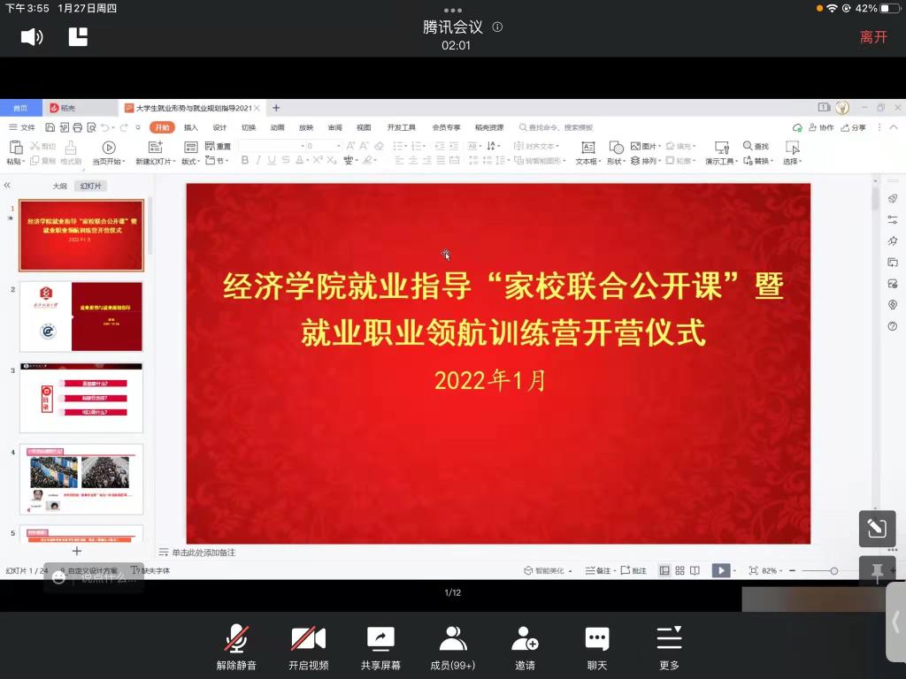Move the zoom slider handle
906x679 pixels.
pos(833,570)
